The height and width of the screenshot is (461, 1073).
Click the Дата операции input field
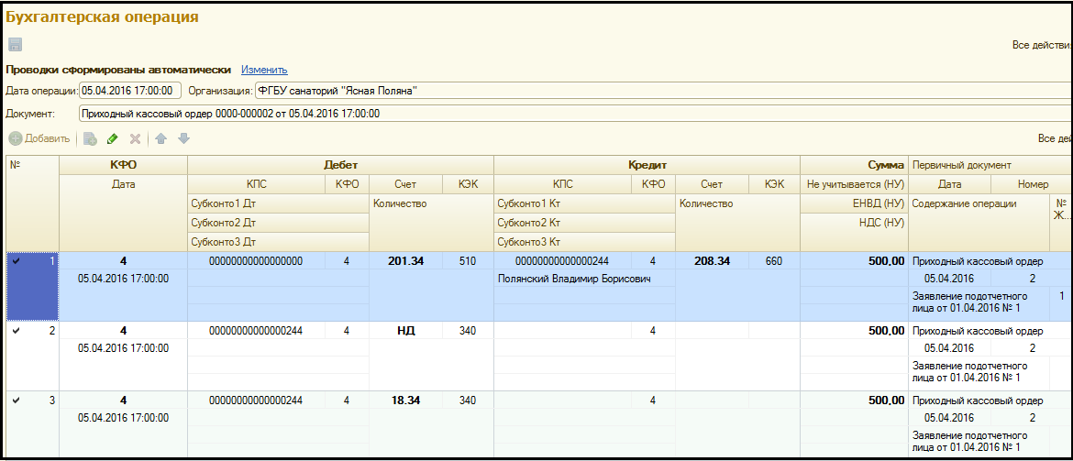[131, 91]
